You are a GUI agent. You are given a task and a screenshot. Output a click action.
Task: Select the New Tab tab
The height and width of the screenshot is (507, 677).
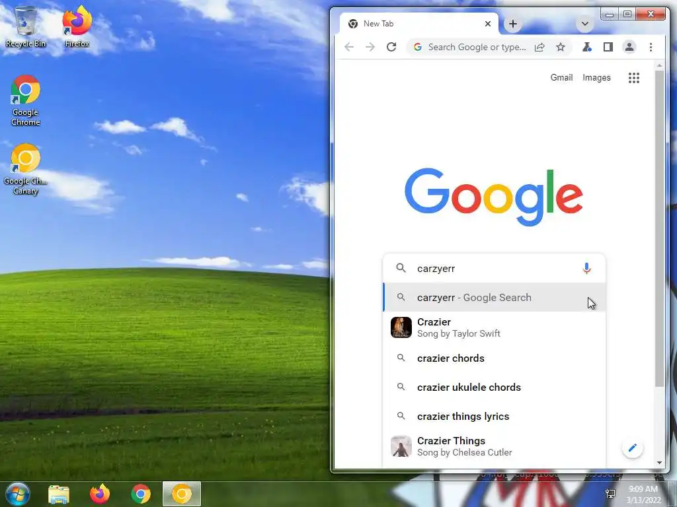(x=418, y=24)
